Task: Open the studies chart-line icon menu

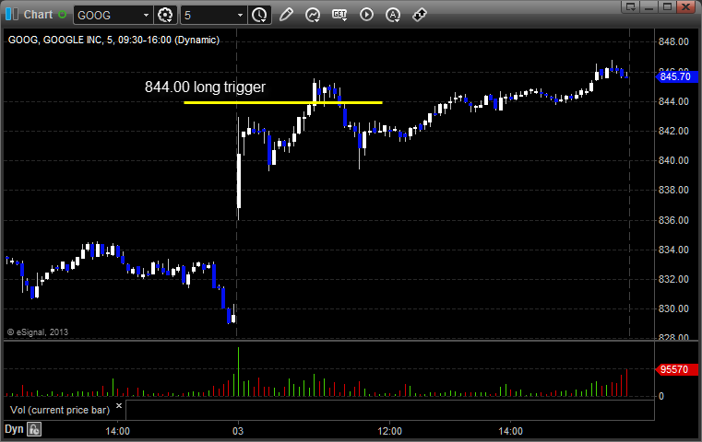Action: click(x=313, y=15)
